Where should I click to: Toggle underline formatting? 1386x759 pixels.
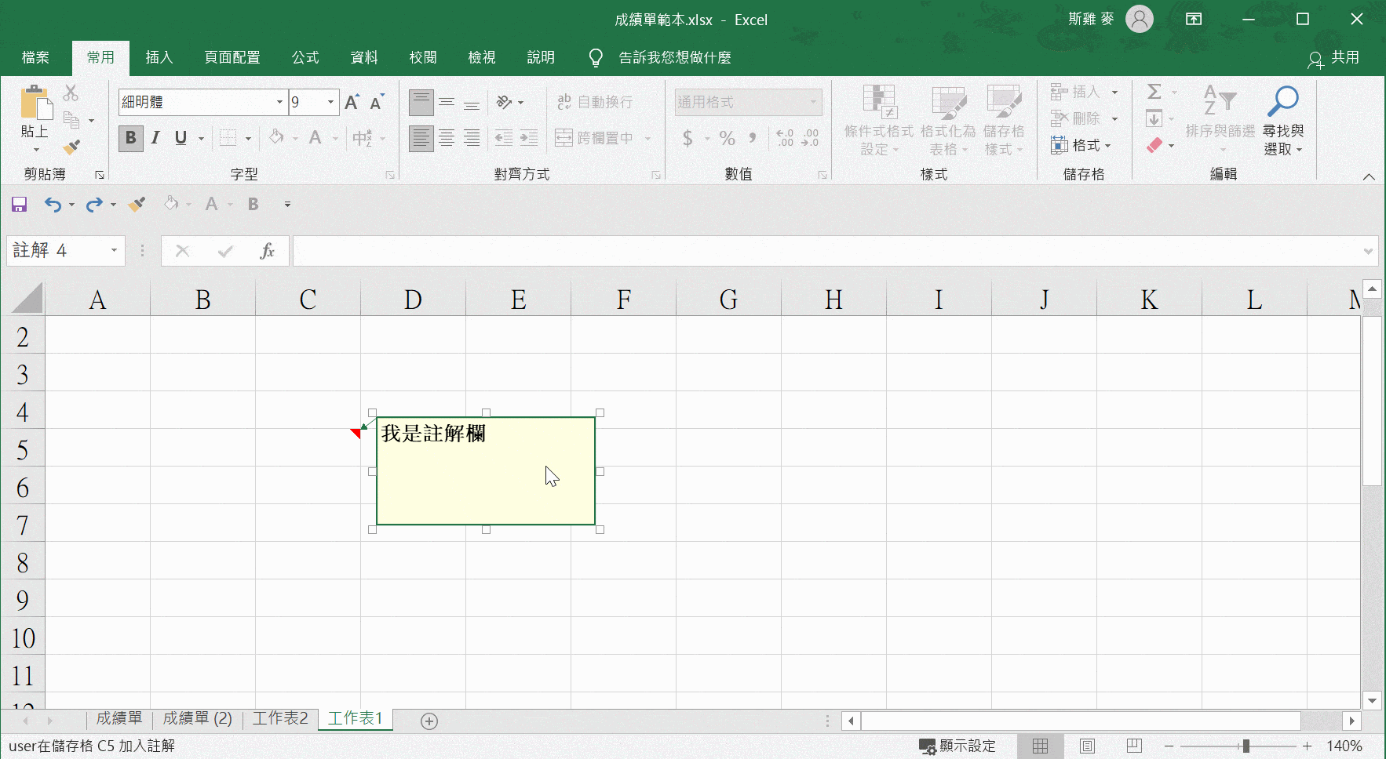(180, 138)
